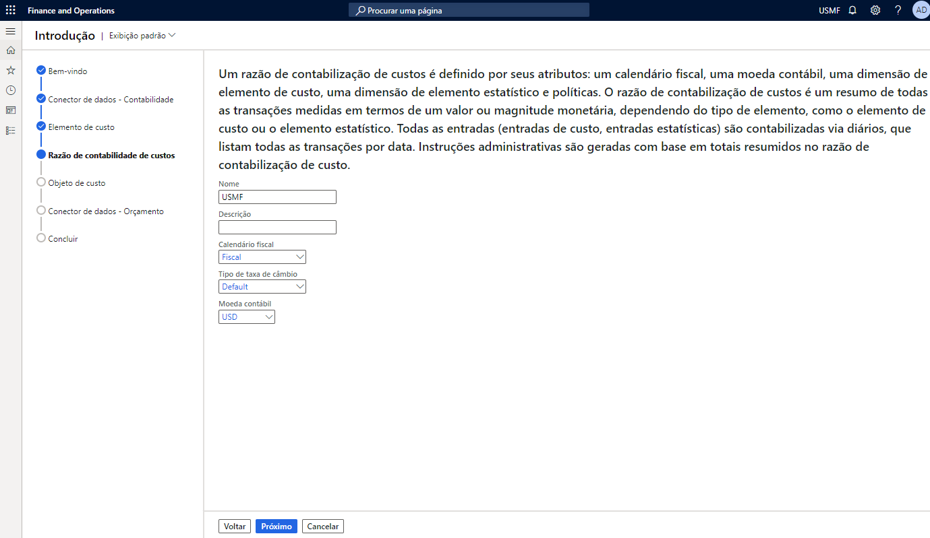Open the Exibição padrão view dropdown
This screenshot has width=930, height=538.
click(x=142, y=36)
